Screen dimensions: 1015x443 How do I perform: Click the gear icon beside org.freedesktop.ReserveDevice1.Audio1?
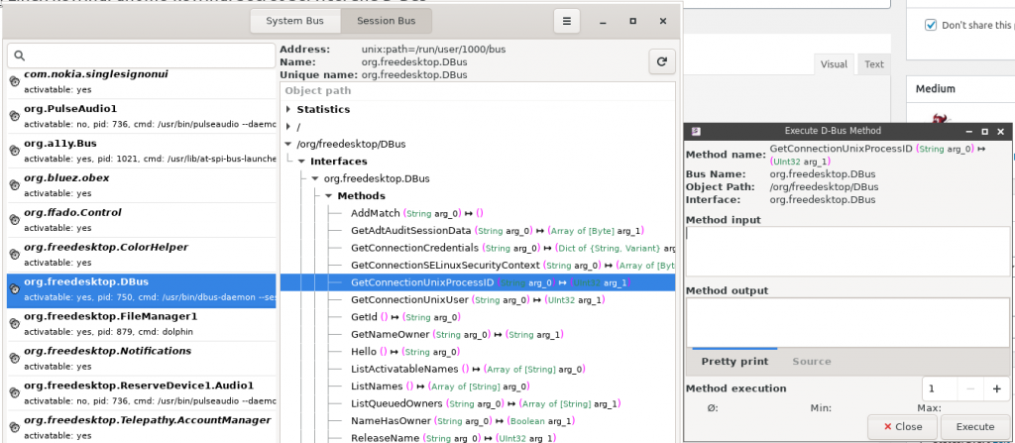point(14,392)
